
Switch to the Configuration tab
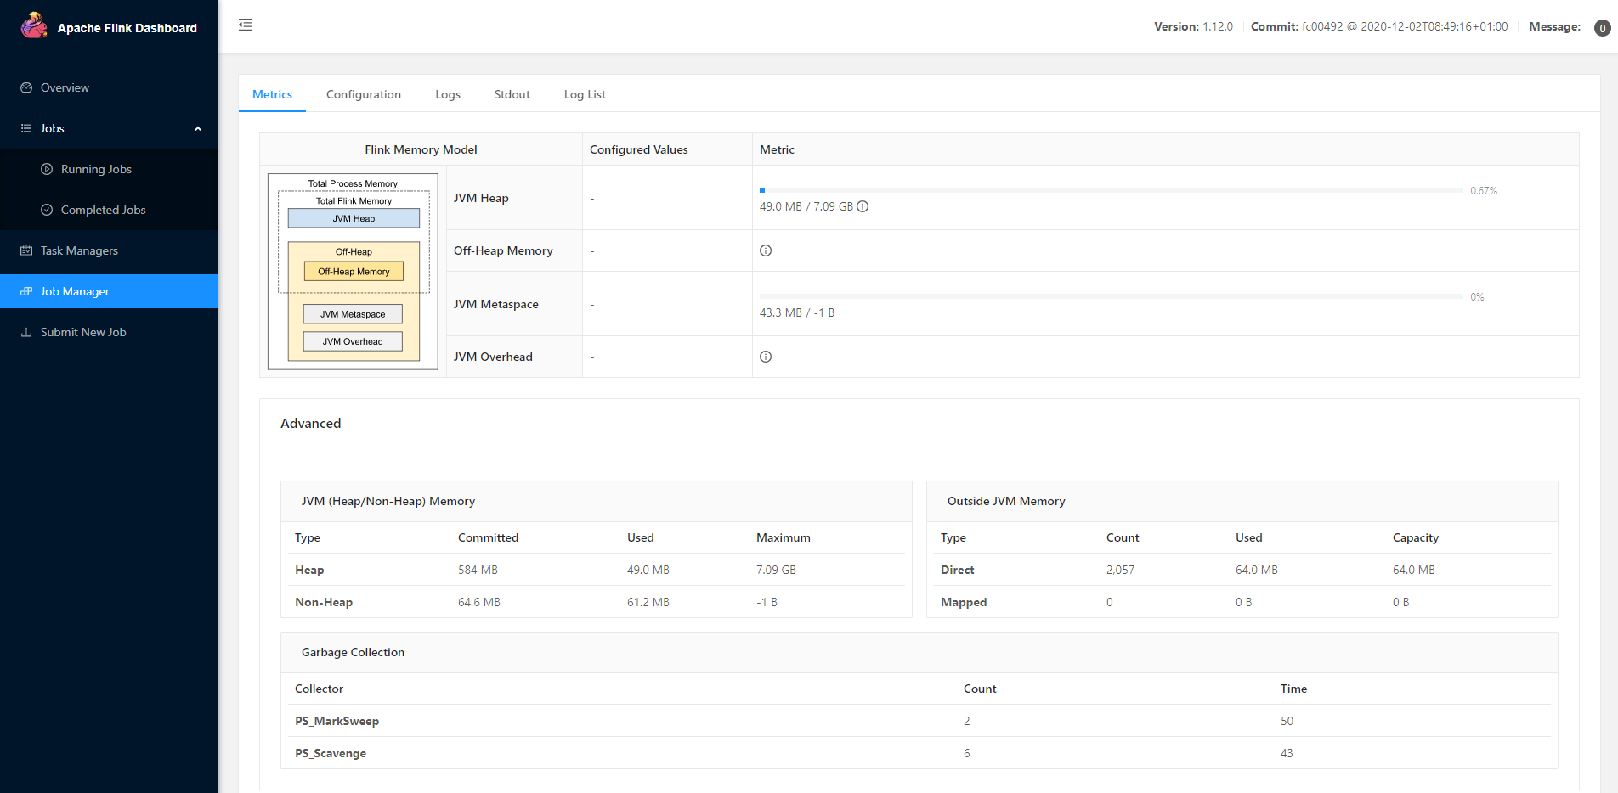[363, 94]
